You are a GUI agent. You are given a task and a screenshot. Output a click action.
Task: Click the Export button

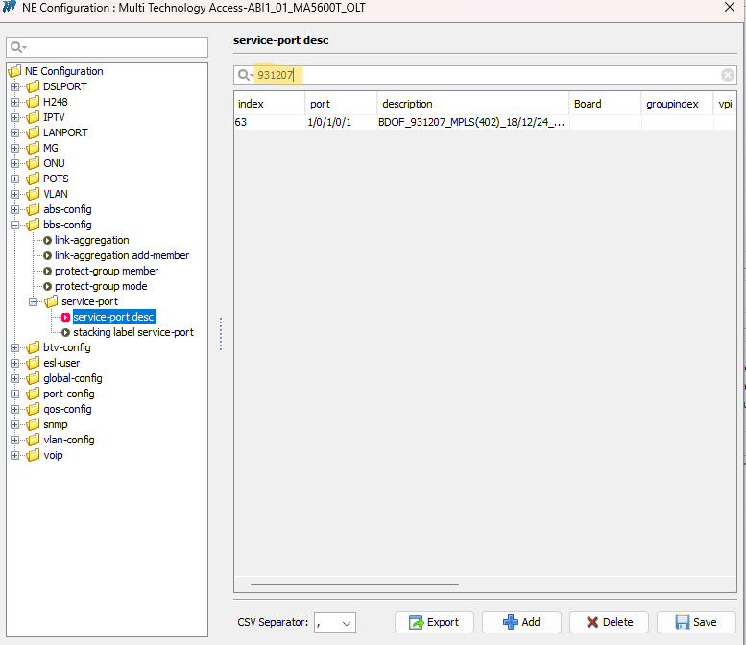(433, 622)
